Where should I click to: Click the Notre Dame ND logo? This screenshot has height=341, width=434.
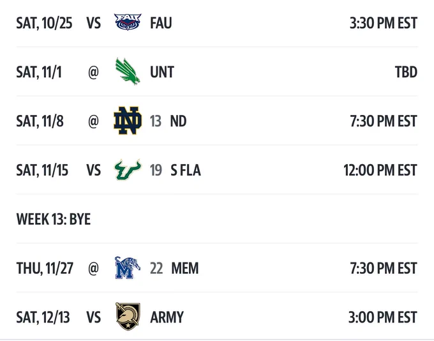[128, 121]
